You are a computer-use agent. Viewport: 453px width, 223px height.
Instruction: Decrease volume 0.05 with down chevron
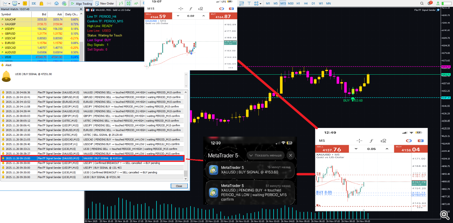356,149
